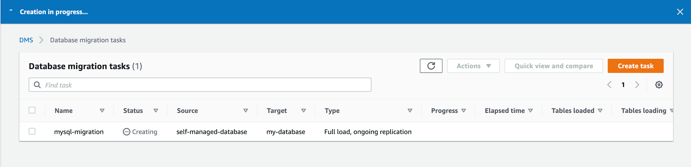Sort by Type column arrow
The height and width of the screenshot is (167, 691).
pos(410,111)
